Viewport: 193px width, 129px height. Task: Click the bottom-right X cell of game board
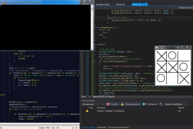[184, 78]
